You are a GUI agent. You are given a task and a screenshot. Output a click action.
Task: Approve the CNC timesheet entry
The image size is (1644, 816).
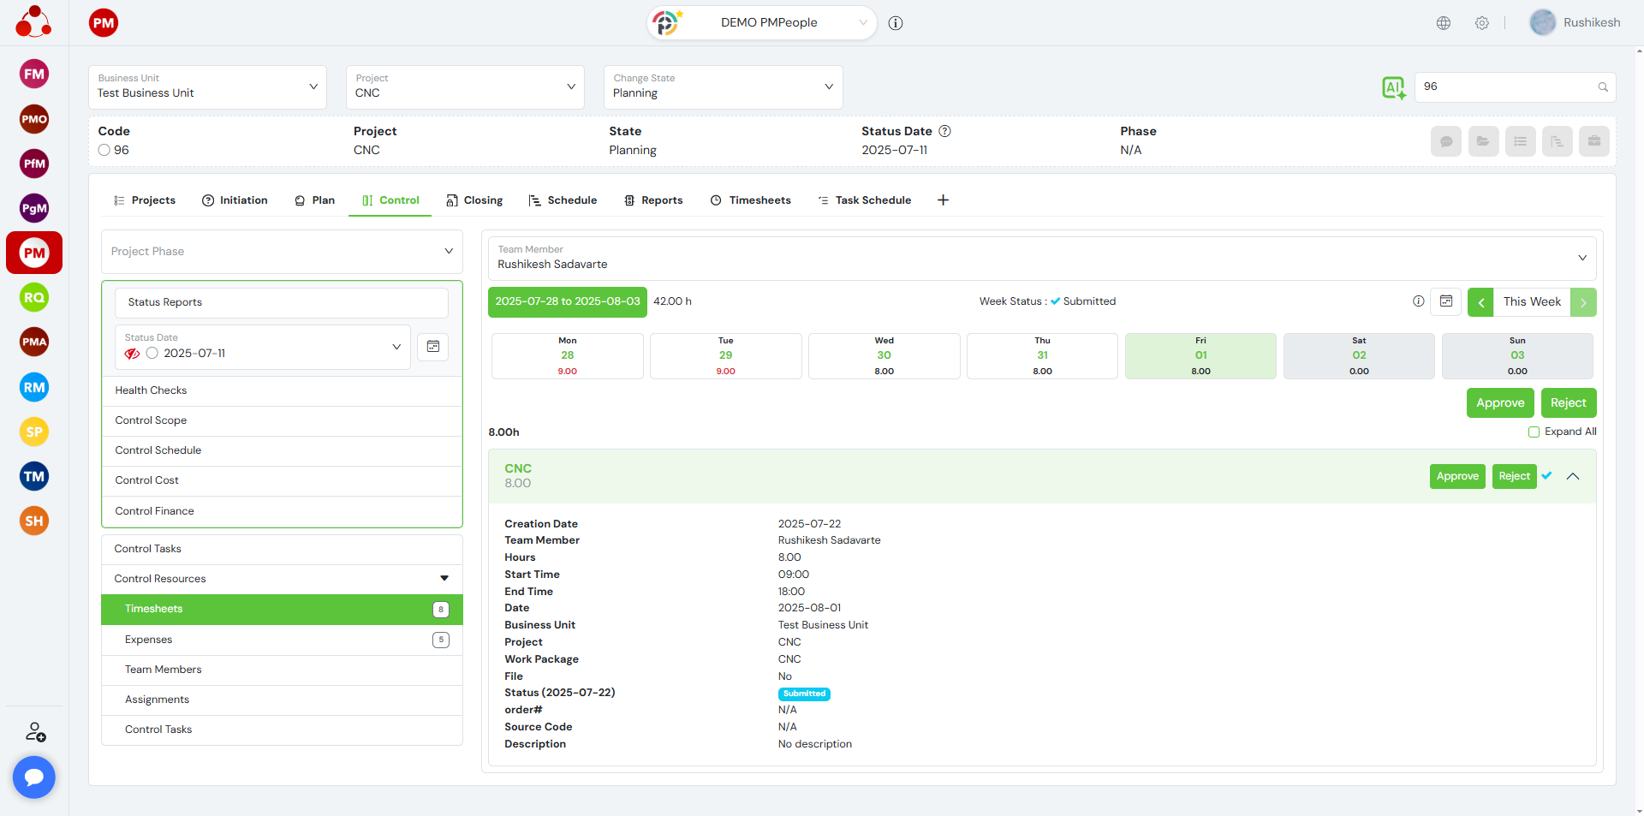pos(1457,477)
